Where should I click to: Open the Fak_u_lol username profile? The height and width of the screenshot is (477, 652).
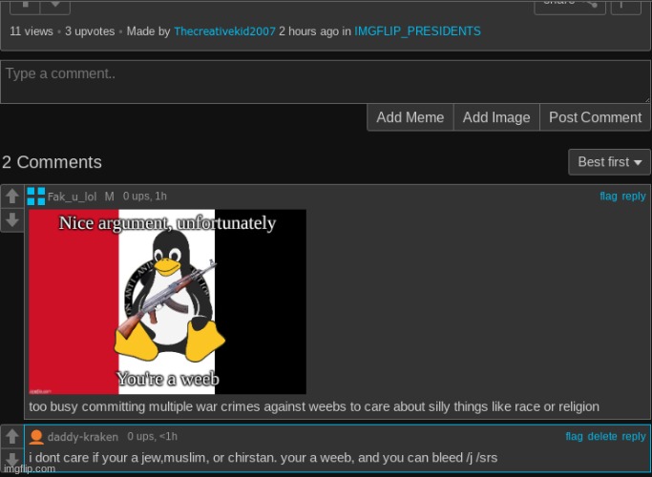click(73, 197)
